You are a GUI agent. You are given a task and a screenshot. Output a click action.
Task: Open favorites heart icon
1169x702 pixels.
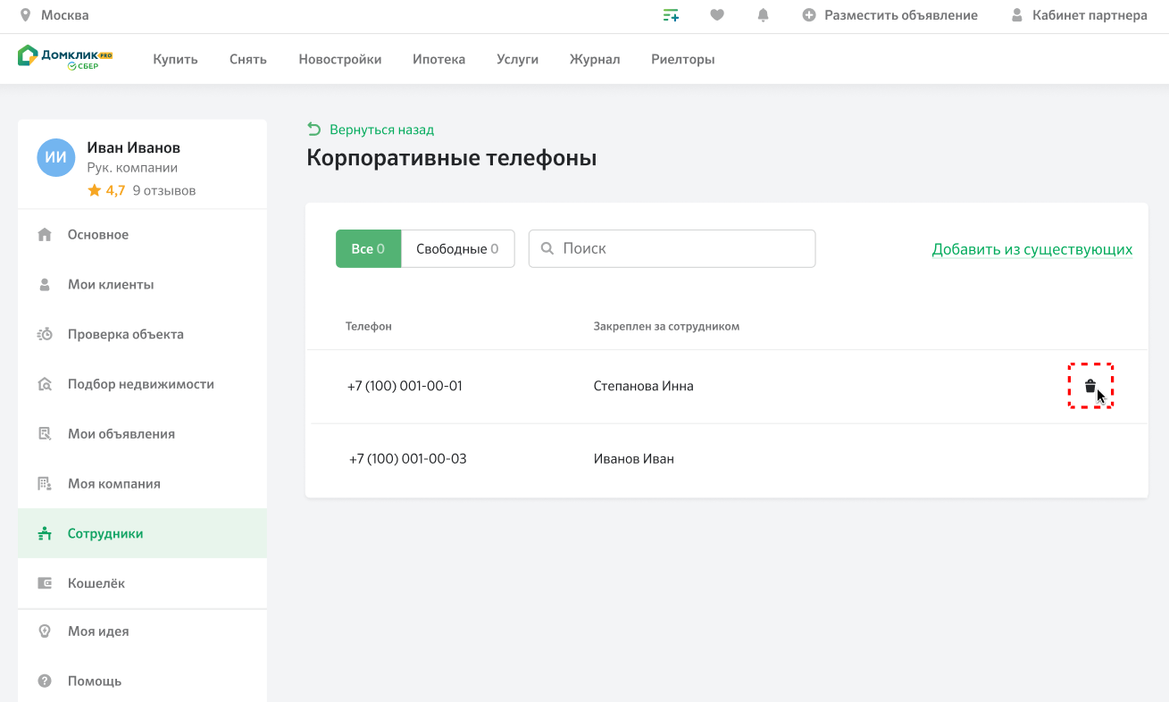click(x=717, y=15)
